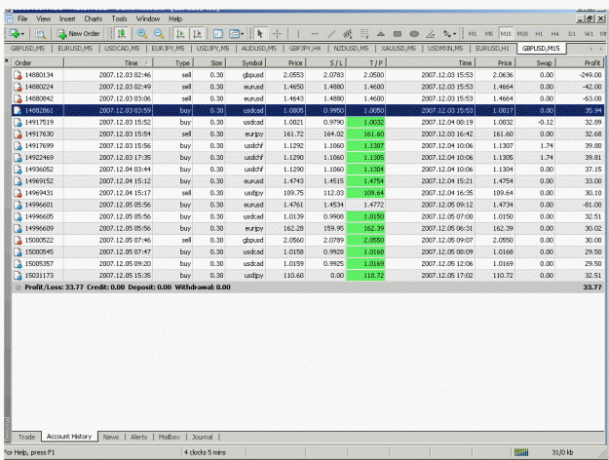Toggle Chart Shift (red arrow icon)
Image resolution: width=609 pixels, height=460 pixels.
(x=197, y=34)
